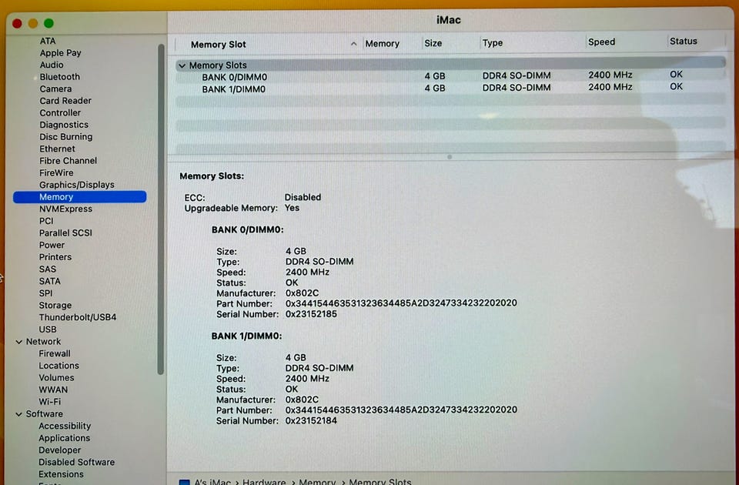Click the Upgradeable Memory Yes value
This screenshot has height=485, width=739.
[x=292, y=208]
